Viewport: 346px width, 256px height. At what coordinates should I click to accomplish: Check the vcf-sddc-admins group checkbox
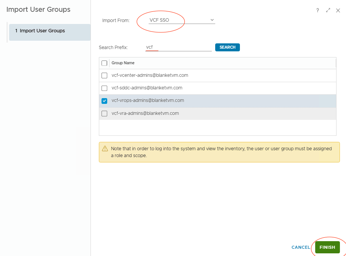pos(105,88)
